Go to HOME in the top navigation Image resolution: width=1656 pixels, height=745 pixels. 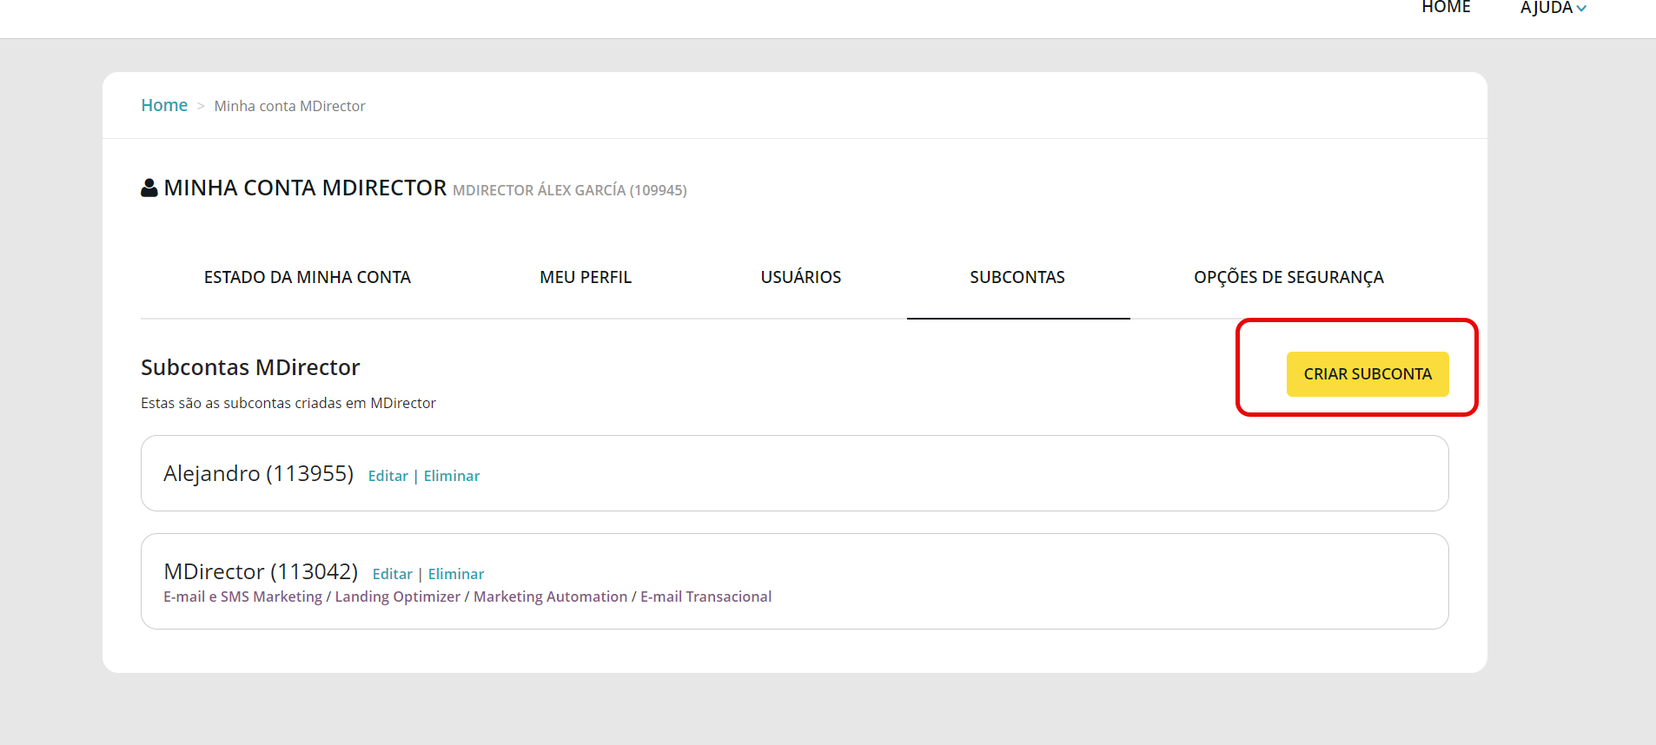point(1446,9)
